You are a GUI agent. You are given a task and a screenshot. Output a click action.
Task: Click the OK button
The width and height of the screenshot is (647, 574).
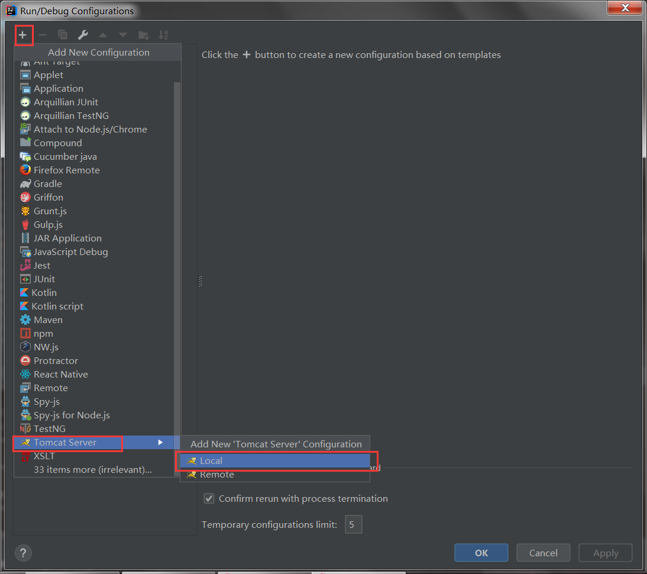(481, 553)
